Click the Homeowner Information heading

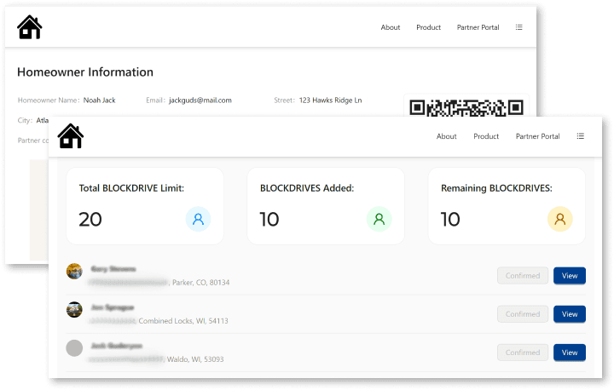[x=85, y=72]
